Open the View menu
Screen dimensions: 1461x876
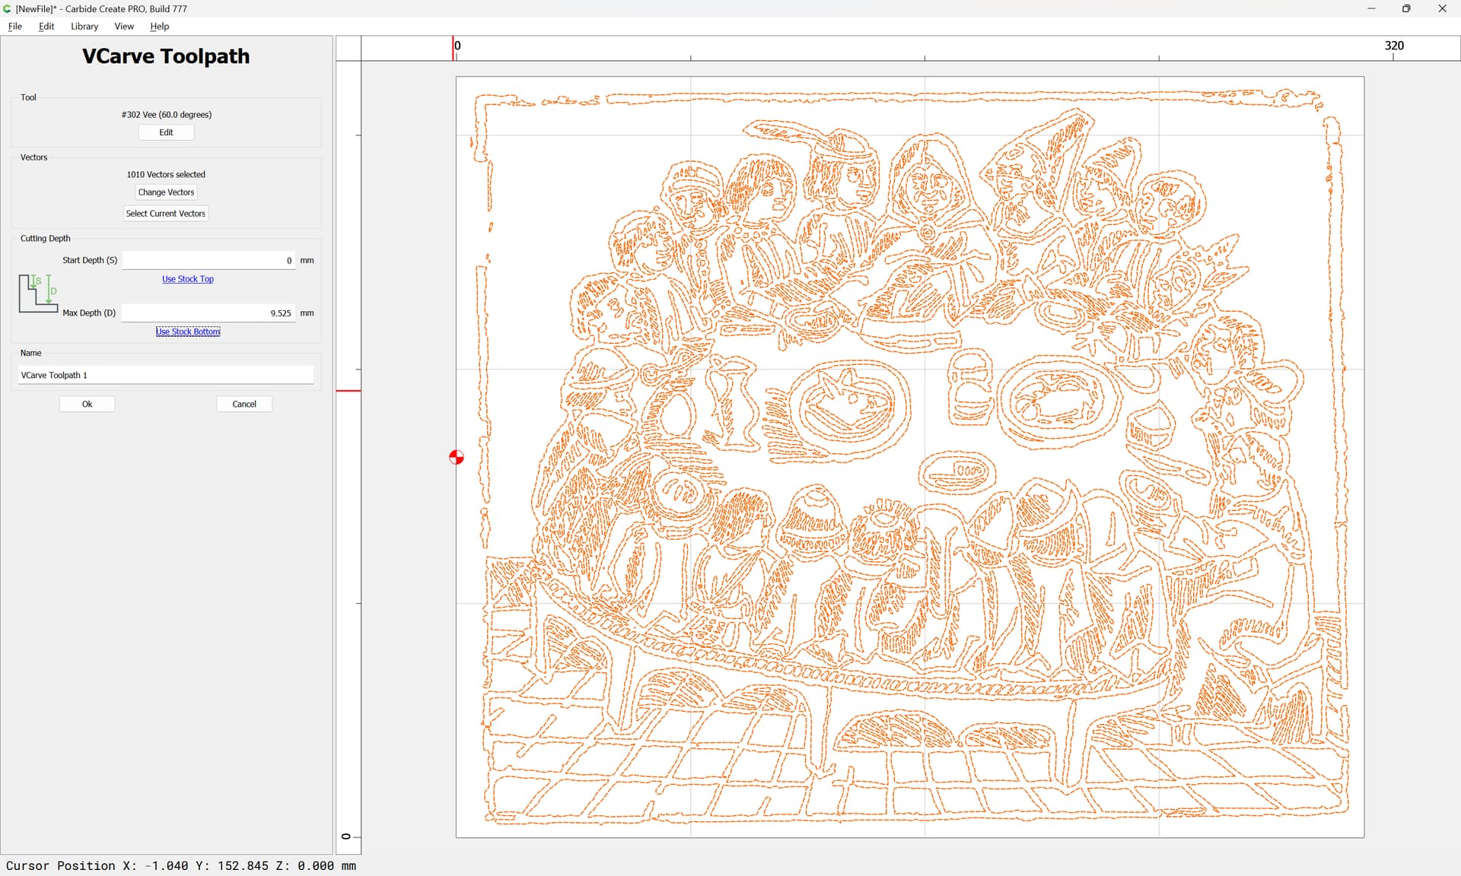124,26
